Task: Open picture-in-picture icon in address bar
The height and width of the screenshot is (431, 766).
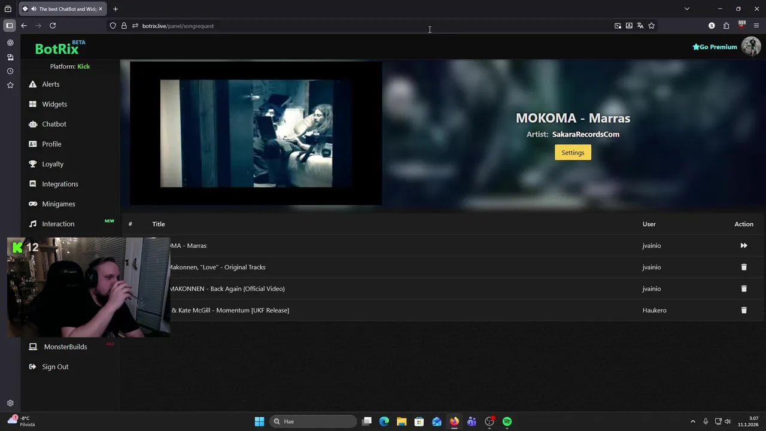Action: tap(618, 26)
